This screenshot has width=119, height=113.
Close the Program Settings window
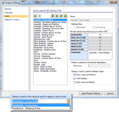pos(114,2)
